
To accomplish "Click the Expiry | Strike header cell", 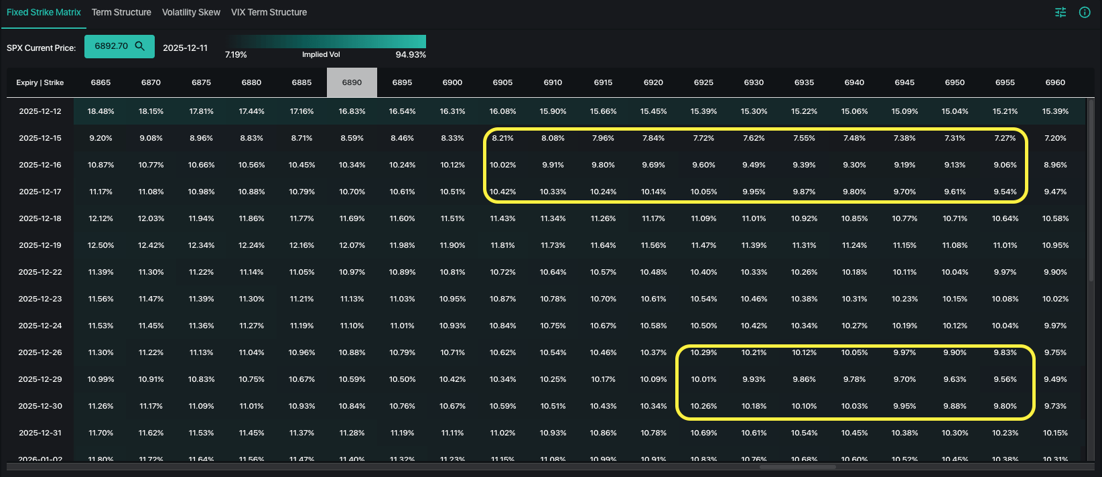I will coord(40,82).
